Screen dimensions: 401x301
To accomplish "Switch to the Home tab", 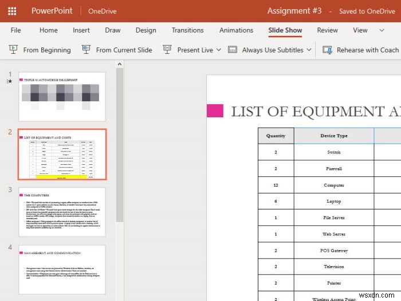I will pyautogui.click(x=49, y=30).
